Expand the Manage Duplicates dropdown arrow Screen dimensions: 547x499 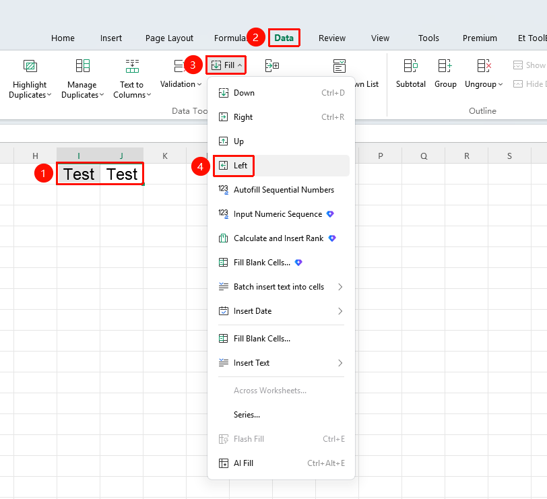[x=102, y=95]
